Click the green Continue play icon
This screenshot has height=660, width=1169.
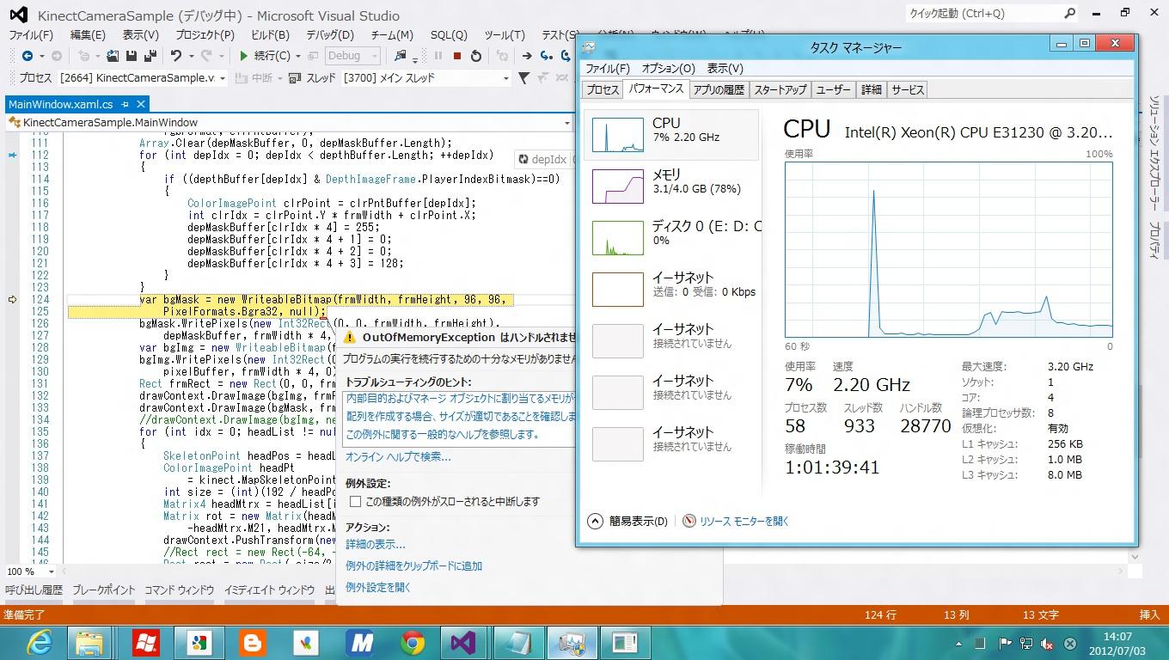tap(244, 56)
